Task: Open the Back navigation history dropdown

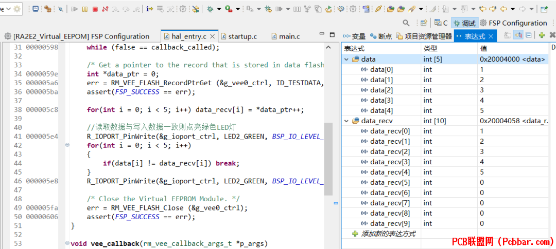Action: pyautogui.click(x=512, y=9)
